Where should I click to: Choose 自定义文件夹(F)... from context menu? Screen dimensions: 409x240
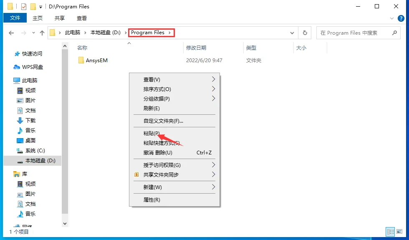174,121
